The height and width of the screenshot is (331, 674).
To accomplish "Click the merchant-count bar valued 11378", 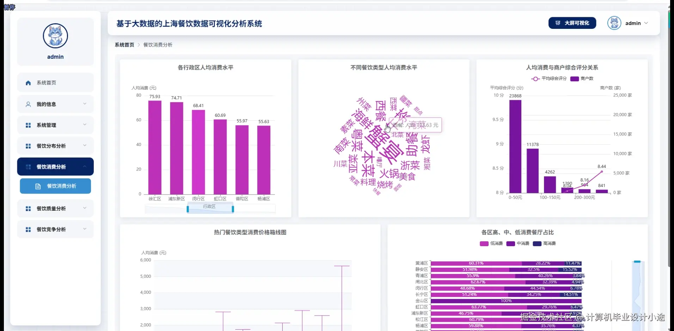I will coord(533,171).
